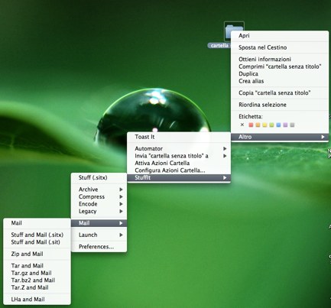Viewport: 331px width, 308px height.
Task: Choose the plain Mail entry in the Mail submenu
Action: click(37, 223)
